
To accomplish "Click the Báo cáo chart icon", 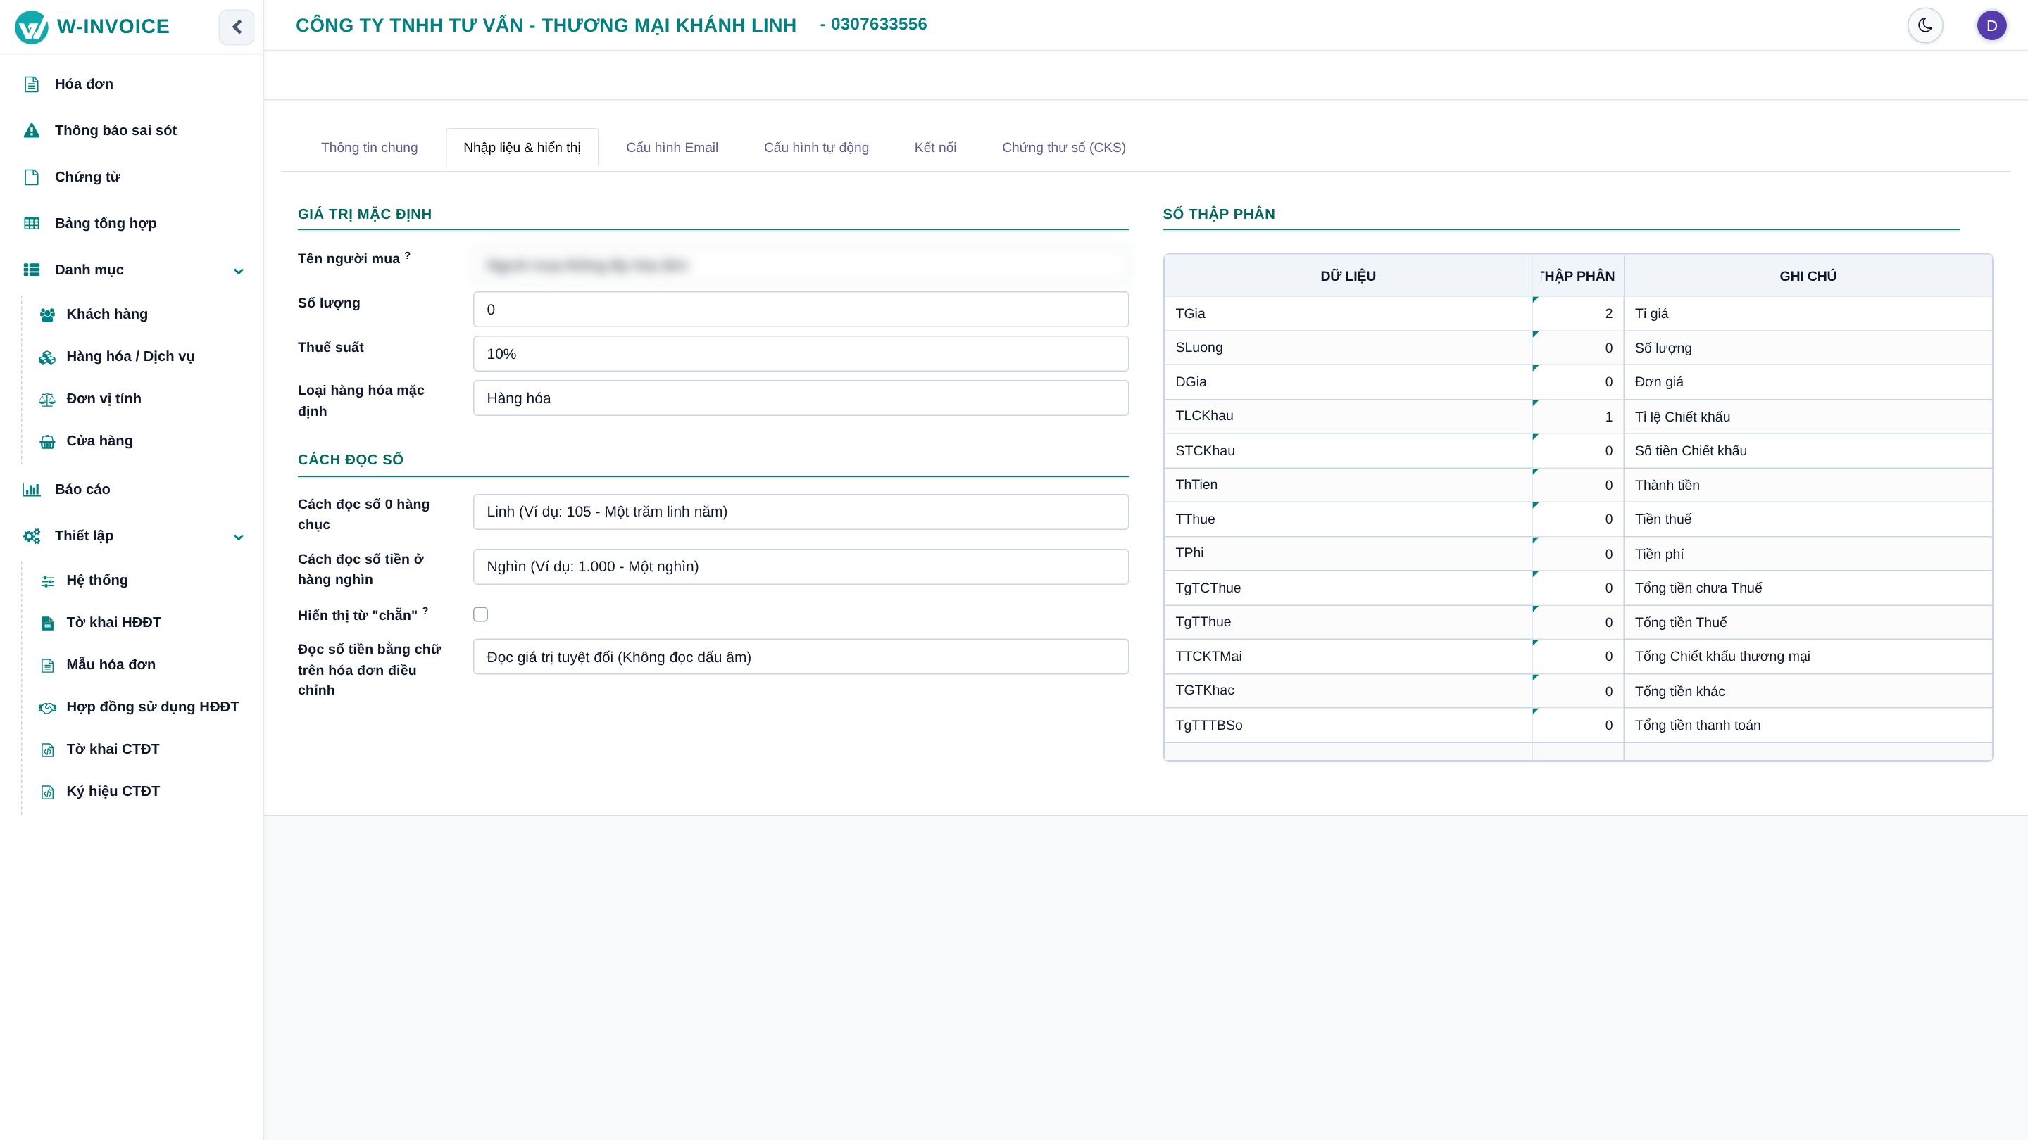I will point(32,489).
